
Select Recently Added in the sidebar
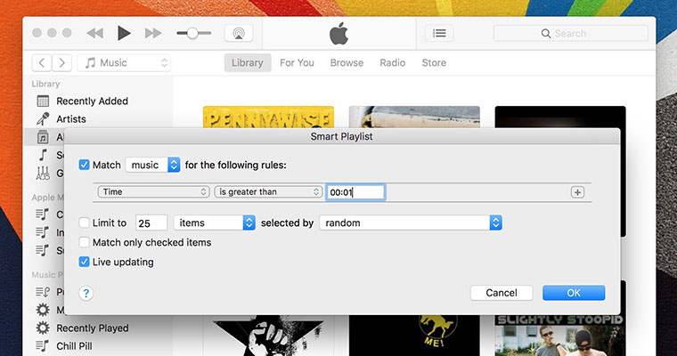(92, 101)
